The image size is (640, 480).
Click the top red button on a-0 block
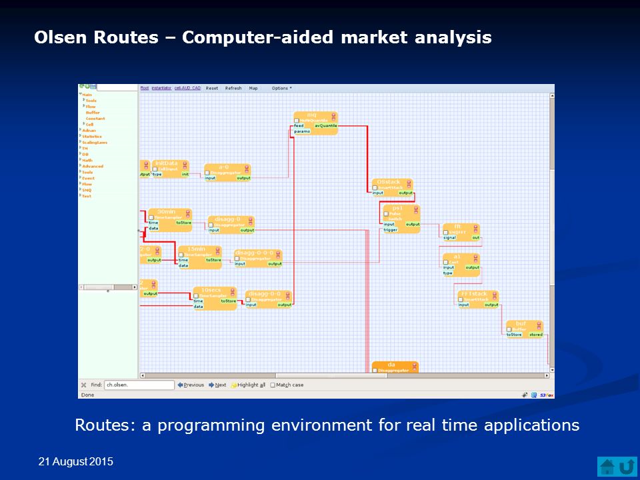(247, 167)
